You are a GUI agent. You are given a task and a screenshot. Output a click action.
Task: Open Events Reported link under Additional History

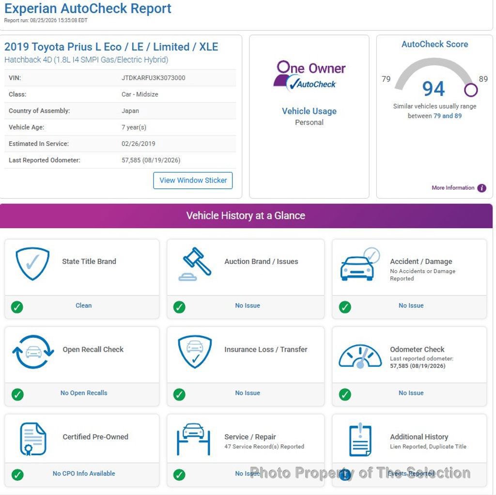pyautogui.click(x=411, y=474)
